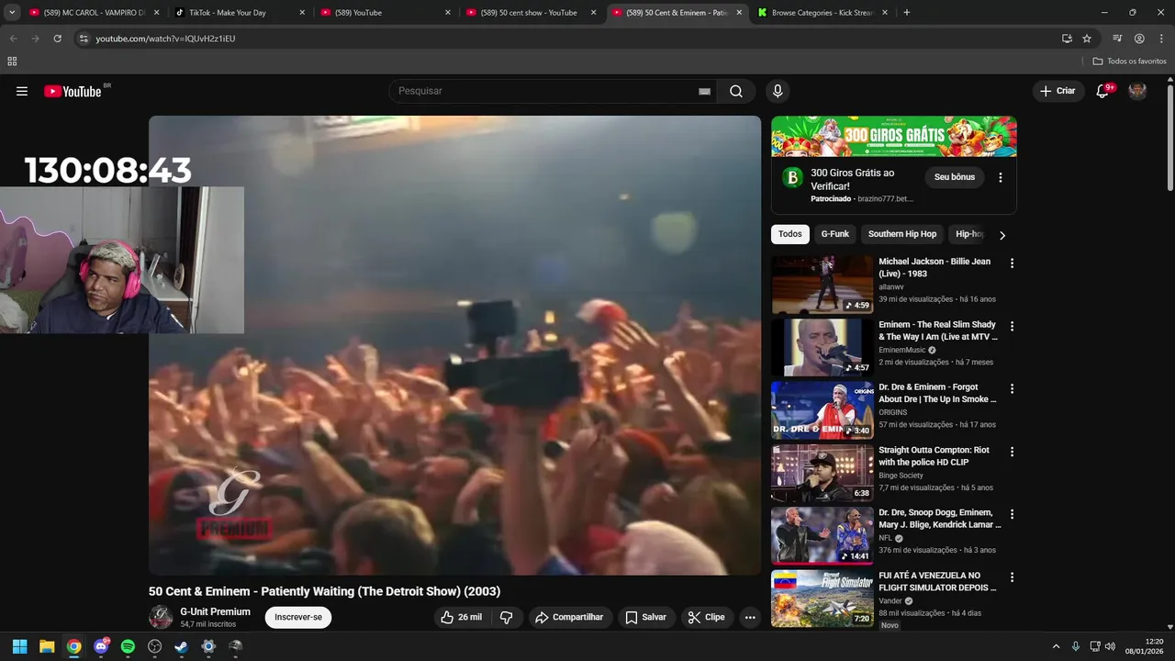Open the Chrome apps grid shortcut
This screenshot has width=1175, height=661.
point(12,62)
